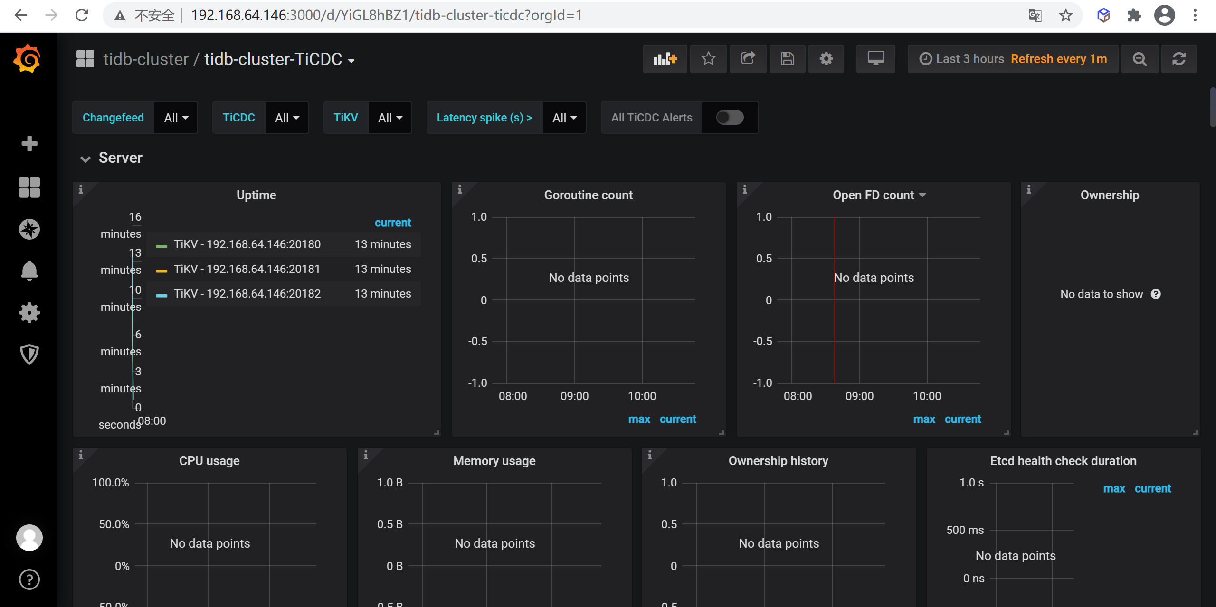This screenshot has height=607, width=1216.
Task: Open the TiCDC All dropdown
Action: click(x=287, y=117)
